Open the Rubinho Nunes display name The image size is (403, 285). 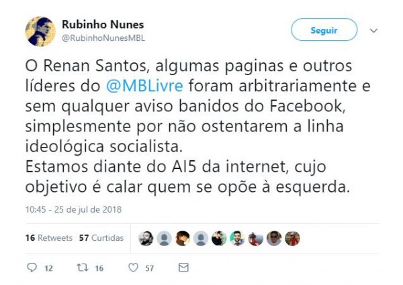[103, 25]
